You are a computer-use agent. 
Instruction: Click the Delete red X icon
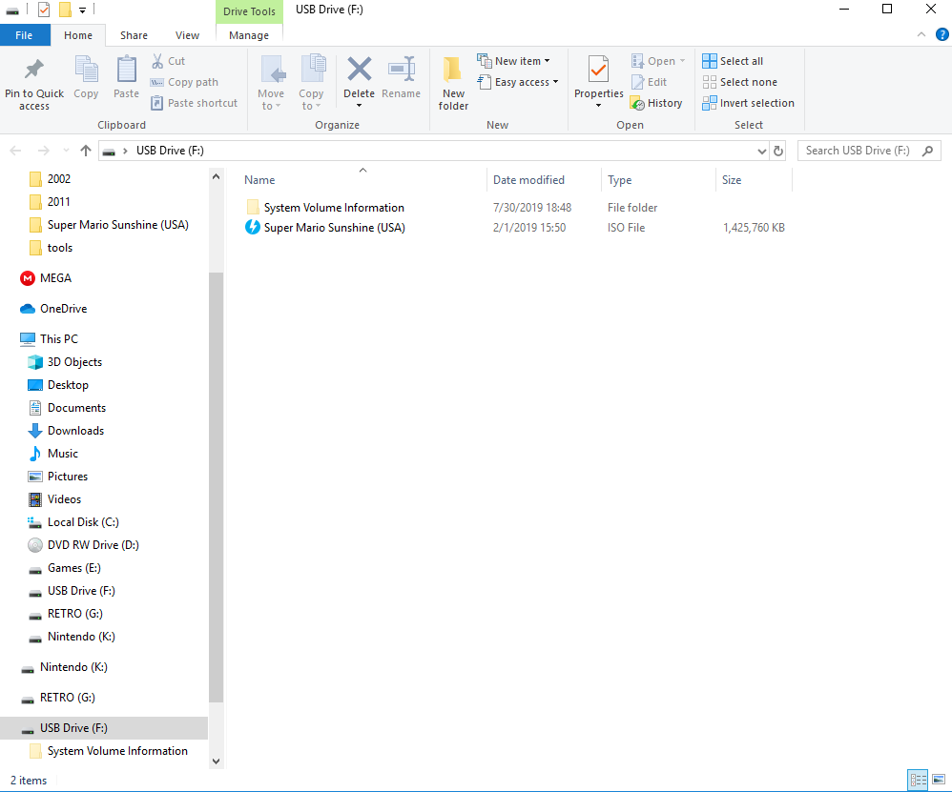coord(359,69)
